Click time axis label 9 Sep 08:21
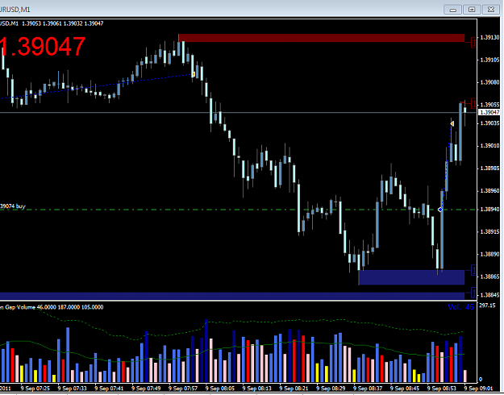 tap(294, 389)
